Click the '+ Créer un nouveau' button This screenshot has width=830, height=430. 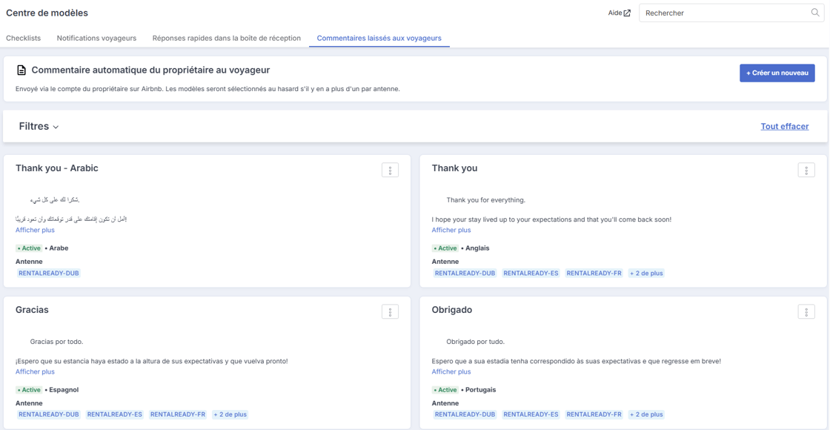click(x=777, y=73)
